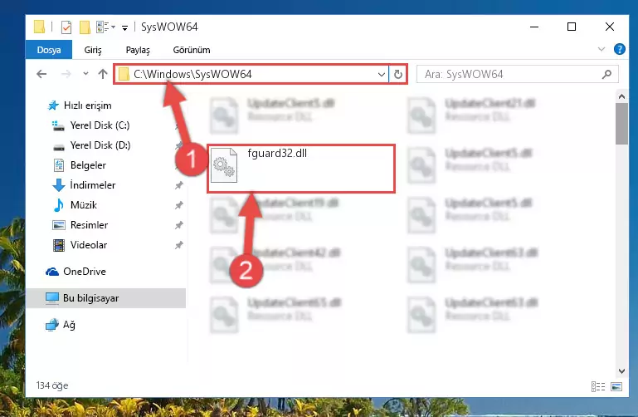Expand the ribbon with the chevron

(601, 49)
